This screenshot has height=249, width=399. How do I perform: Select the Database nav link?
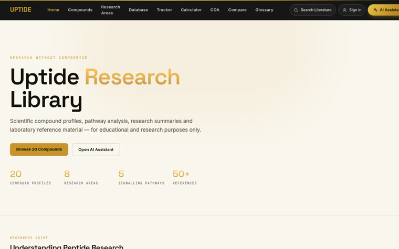[138, 10]
